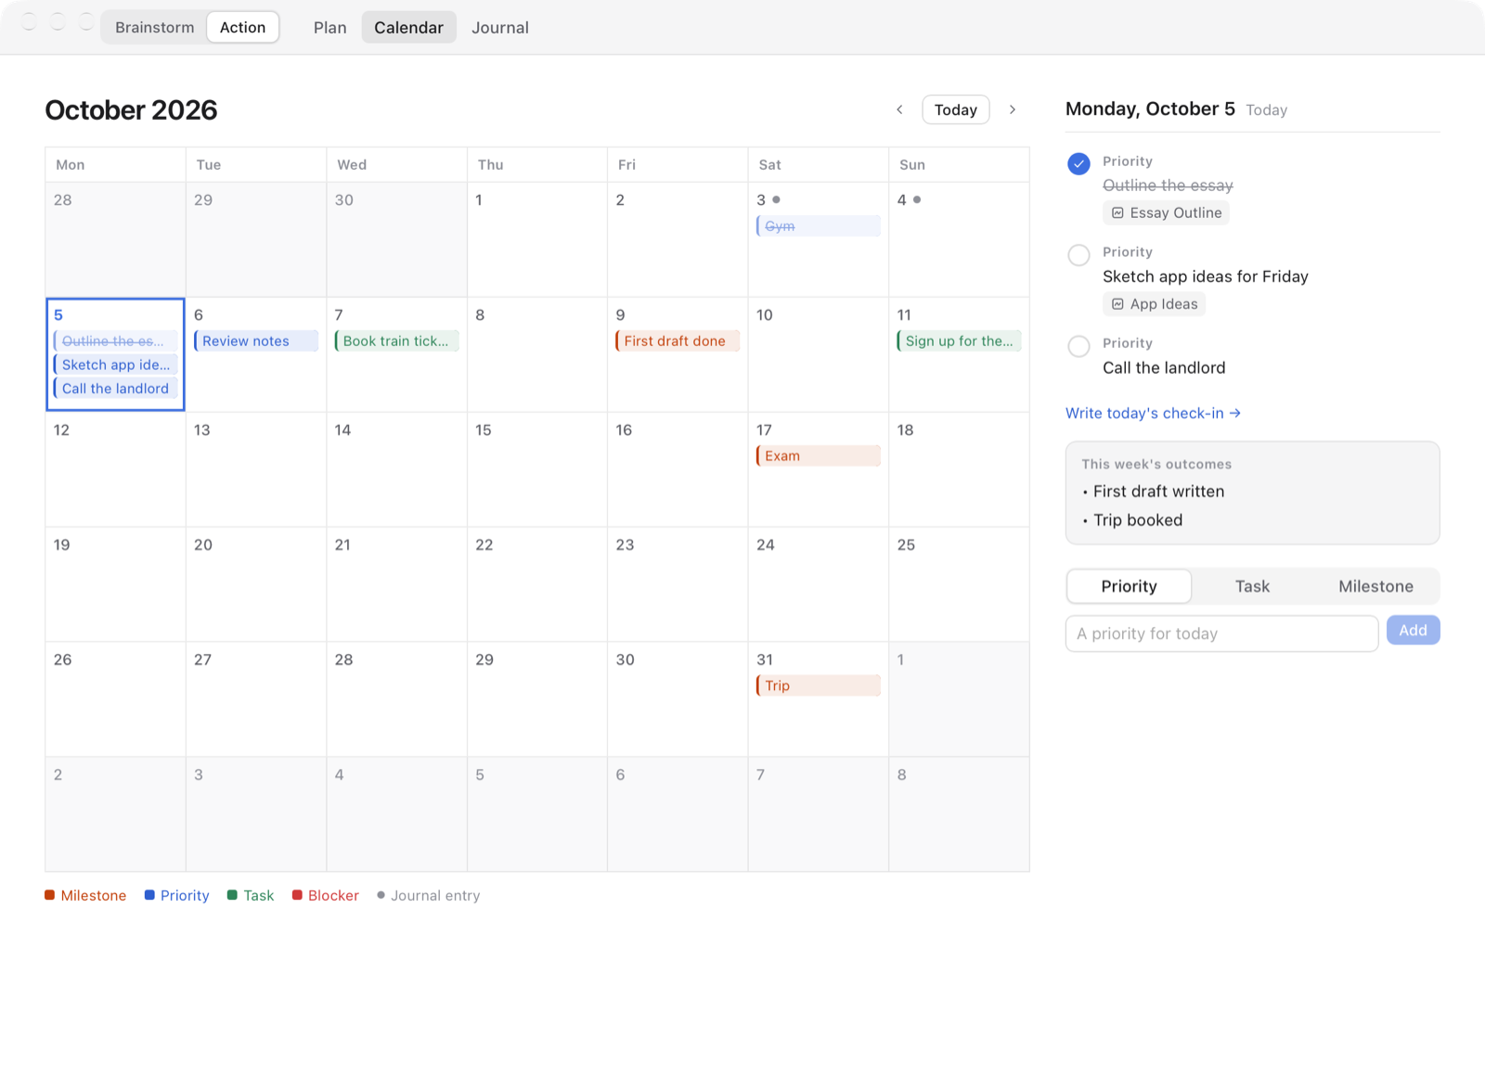This screenshot has height=1075, width=1485.
Task: Go to the previous month with left chevron
Action: 899,109
